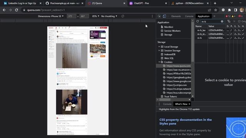The width and height of the screenshot is (246, 138).
Task: Open device toolbar more options menu
Action: tap(152, 16)
